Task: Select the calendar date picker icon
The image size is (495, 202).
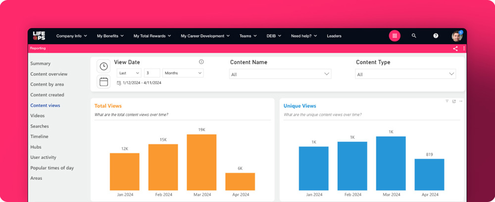Action: coord(103,82)
